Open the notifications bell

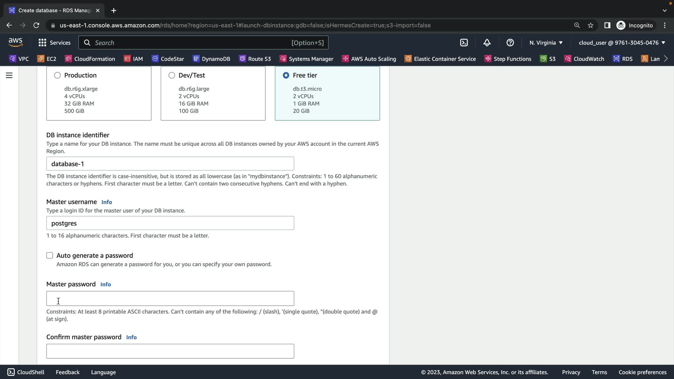(487, 42)
